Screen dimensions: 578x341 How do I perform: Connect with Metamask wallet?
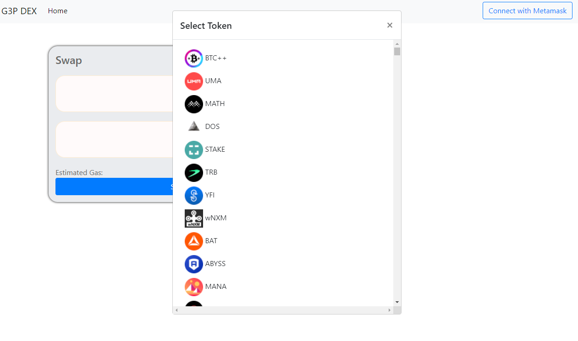tap(528, 11)
